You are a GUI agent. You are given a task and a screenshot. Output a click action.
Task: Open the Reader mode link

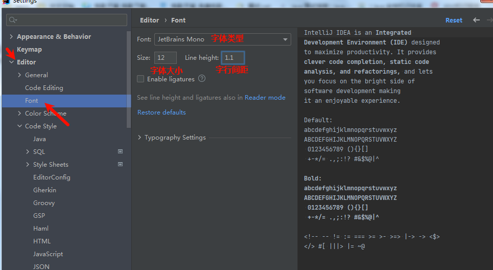coord(265,98)
